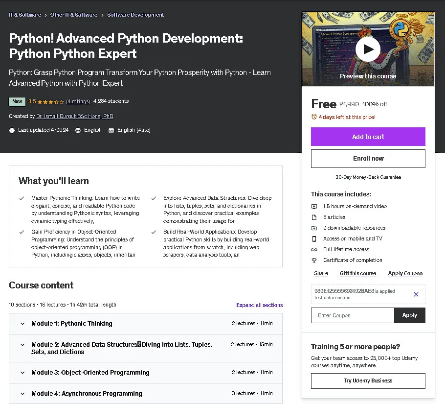
Task: Click the Full lifetime access text
Action: point(346,249)
